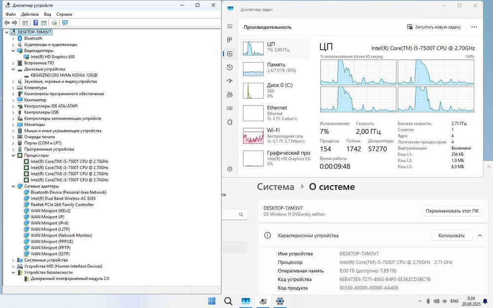Open the blue Help icon in Device Manager toolbar
The height and width of the screenshot is (308, 493).
tap(35, 23)
